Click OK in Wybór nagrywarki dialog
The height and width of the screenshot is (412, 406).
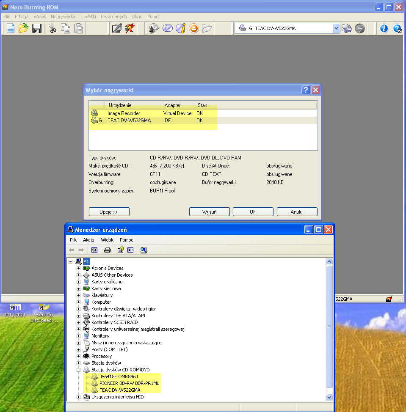[253, 212]
